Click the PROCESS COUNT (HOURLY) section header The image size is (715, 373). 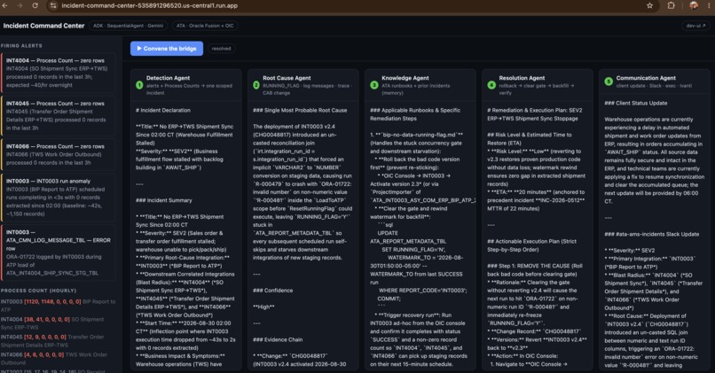pyautogui.click(x=38, y=290)
